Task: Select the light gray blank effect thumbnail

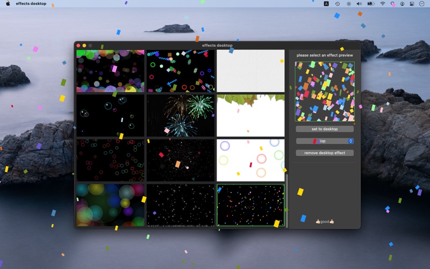Action: 250,71
